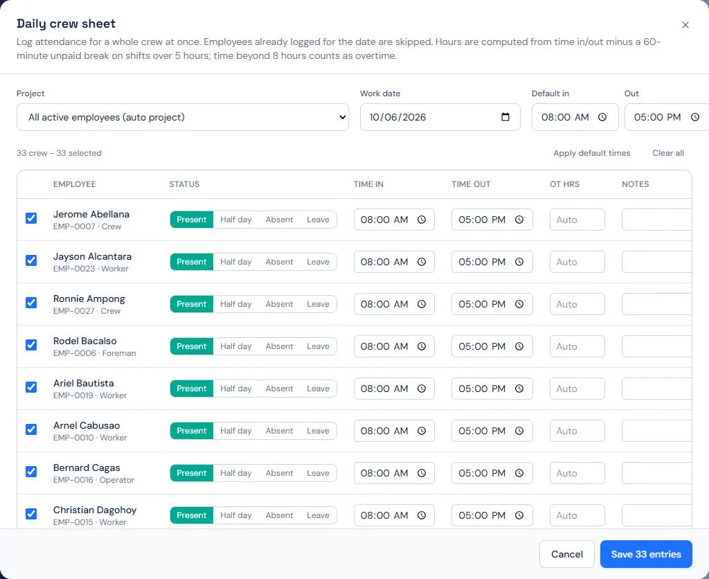709x579 pixels.
Task: Uncheck Jayson Alcantara's row checkbox
Action: (x=31, y=260)
